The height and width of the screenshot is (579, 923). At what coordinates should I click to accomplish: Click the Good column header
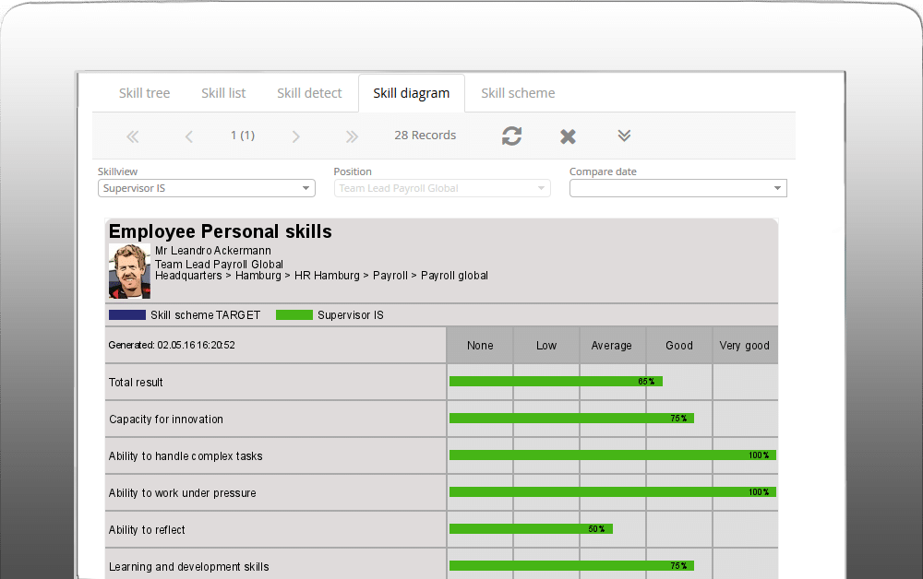[679, 346]
